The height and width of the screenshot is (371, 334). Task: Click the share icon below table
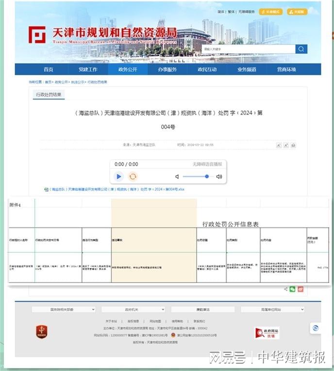285,289
